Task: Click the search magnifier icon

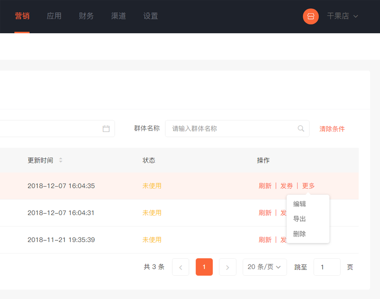Action: [x=301, y=129]
